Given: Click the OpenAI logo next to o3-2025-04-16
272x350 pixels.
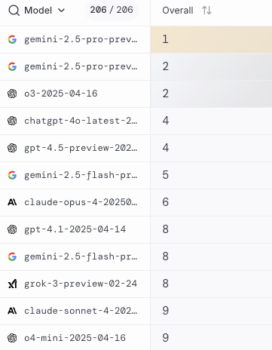Looking at the screenshot, I should click(12, 94).
